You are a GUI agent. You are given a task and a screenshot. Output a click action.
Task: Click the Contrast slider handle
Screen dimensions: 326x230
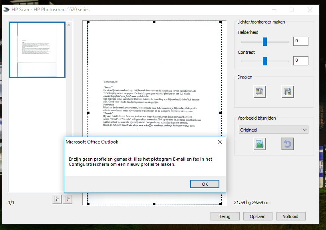click(x=264, y=61)
